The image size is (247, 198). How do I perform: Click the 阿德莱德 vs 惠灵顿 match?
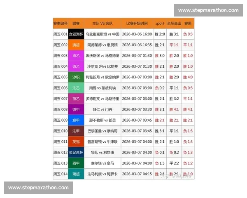[103, 45]
